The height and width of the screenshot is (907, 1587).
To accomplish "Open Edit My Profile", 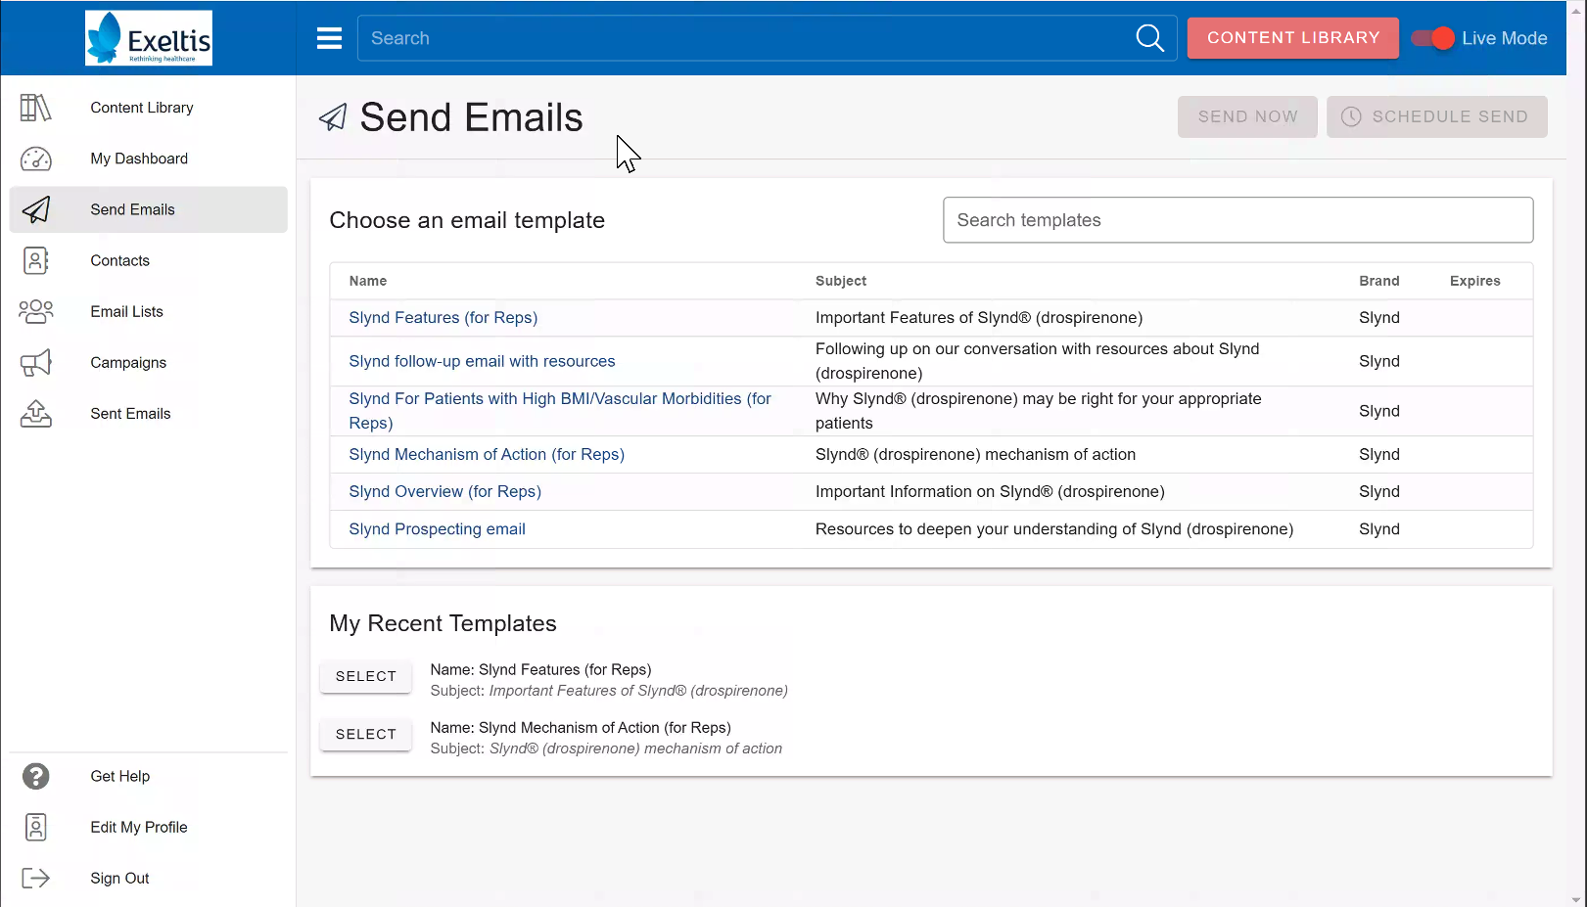I will pos(139,827).
